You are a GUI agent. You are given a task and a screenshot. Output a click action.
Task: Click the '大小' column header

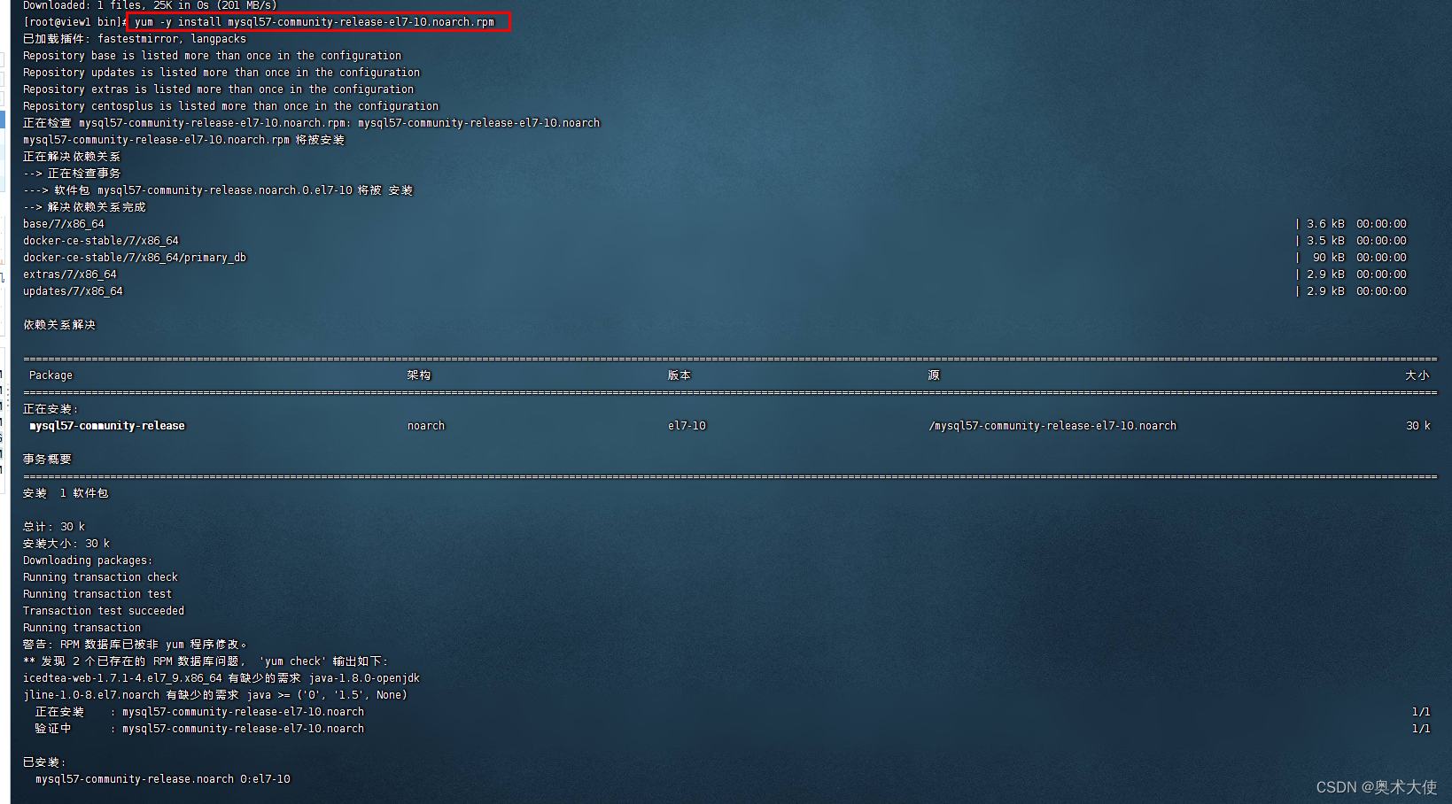1417,375
